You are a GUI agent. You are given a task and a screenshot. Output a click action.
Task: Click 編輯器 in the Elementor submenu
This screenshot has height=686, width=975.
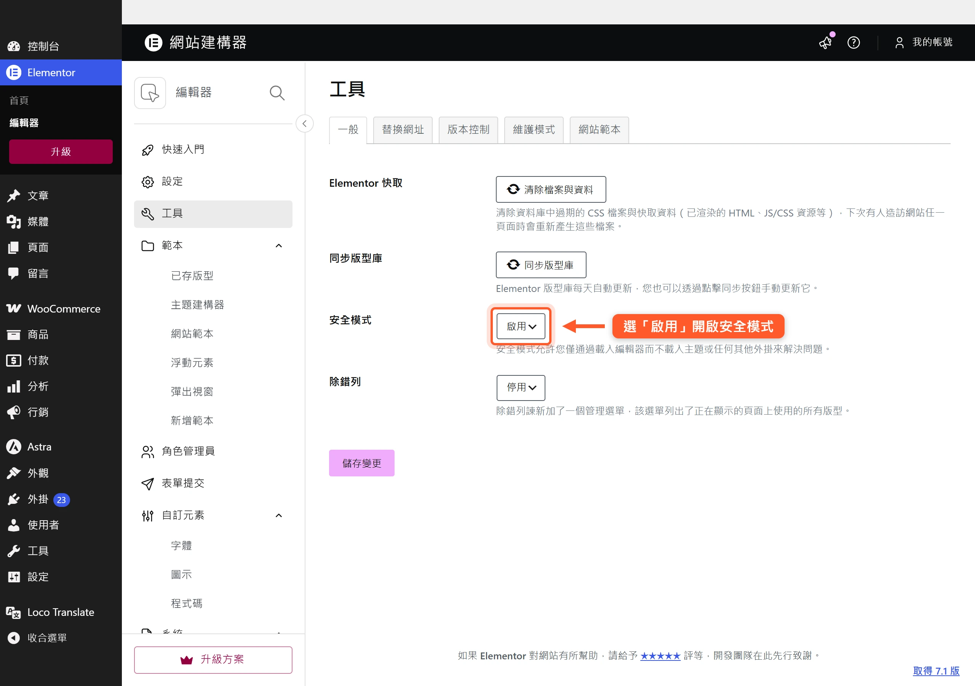(24, 123)
